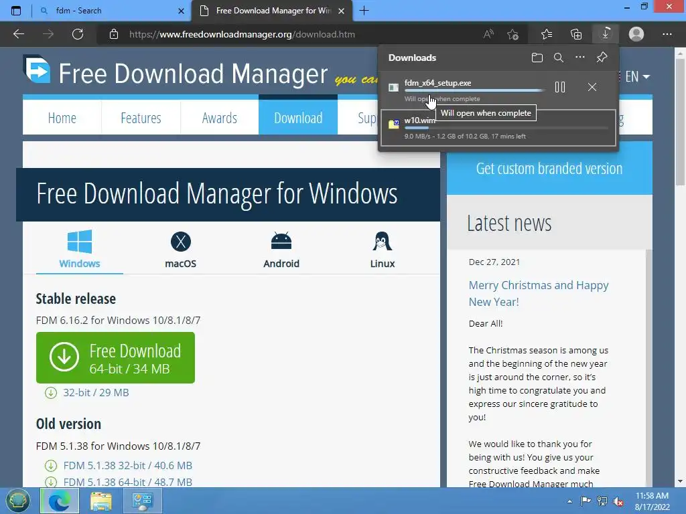Click the Free Download Manager logo
Screen dimensions: 686x514
coord(175,71)
